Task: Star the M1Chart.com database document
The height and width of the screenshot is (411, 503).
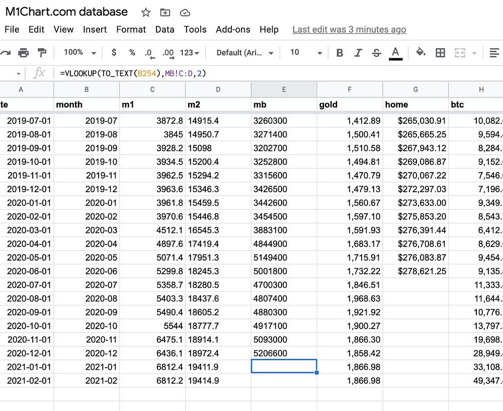Action: (146, 13)
